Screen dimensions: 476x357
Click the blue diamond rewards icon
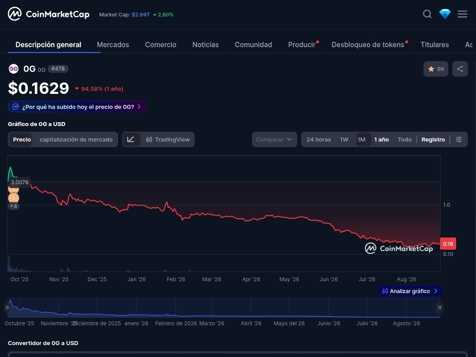[x=445, y=14]
